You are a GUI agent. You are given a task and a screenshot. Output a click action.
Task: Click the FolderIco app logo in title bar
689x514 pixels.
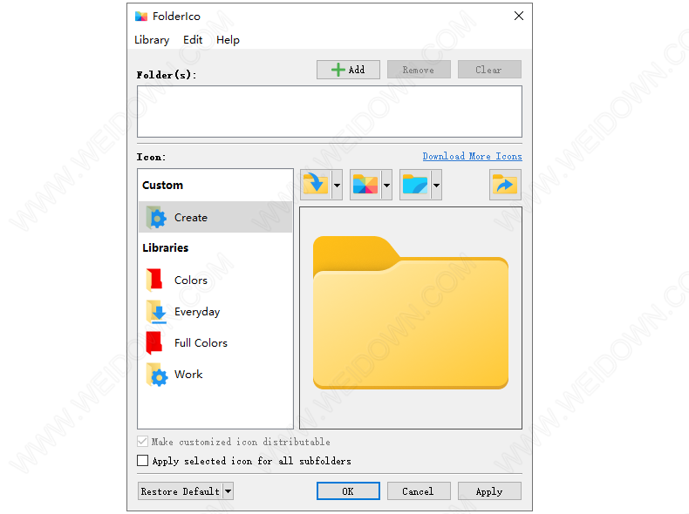141,17
